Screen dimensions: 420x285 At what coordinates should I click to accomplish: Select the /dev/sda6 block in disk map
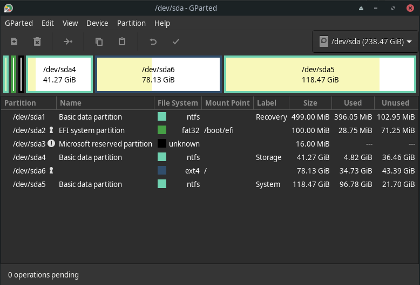tap(158, 74)
